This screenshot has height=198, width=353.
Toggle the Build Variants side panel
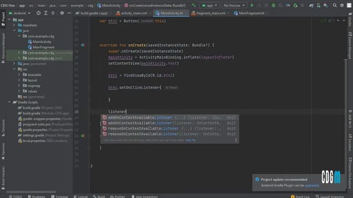[x=3, y=178]
